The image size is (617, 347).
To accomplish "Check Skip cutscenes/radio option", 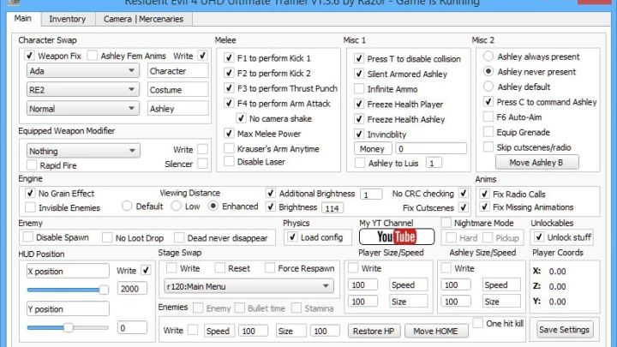I will point(488,147).
